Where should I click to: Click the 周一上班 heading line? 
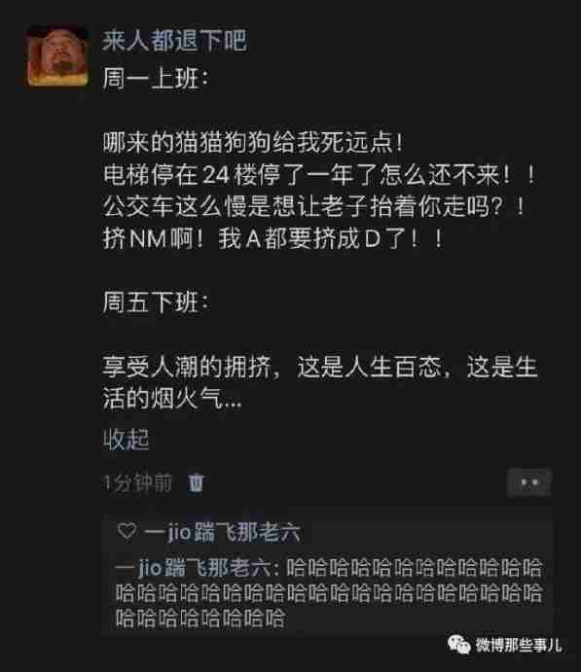point(156,80)
